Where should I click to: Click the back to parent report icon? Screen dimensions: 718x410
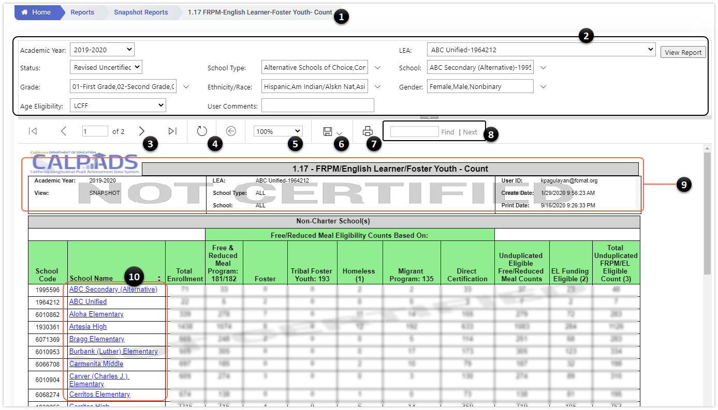click(x=231, y=131)
